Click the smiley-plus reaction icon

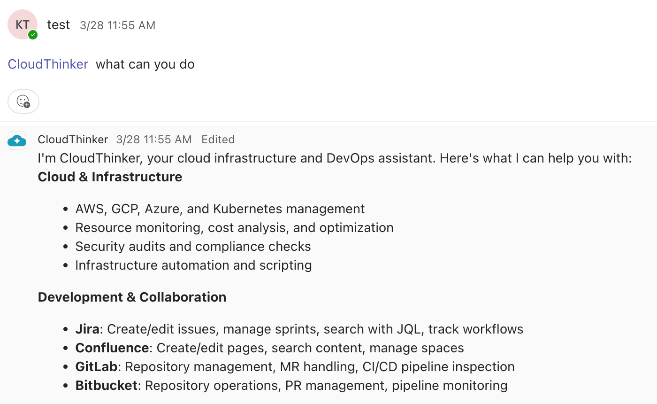tap(23, 101)
